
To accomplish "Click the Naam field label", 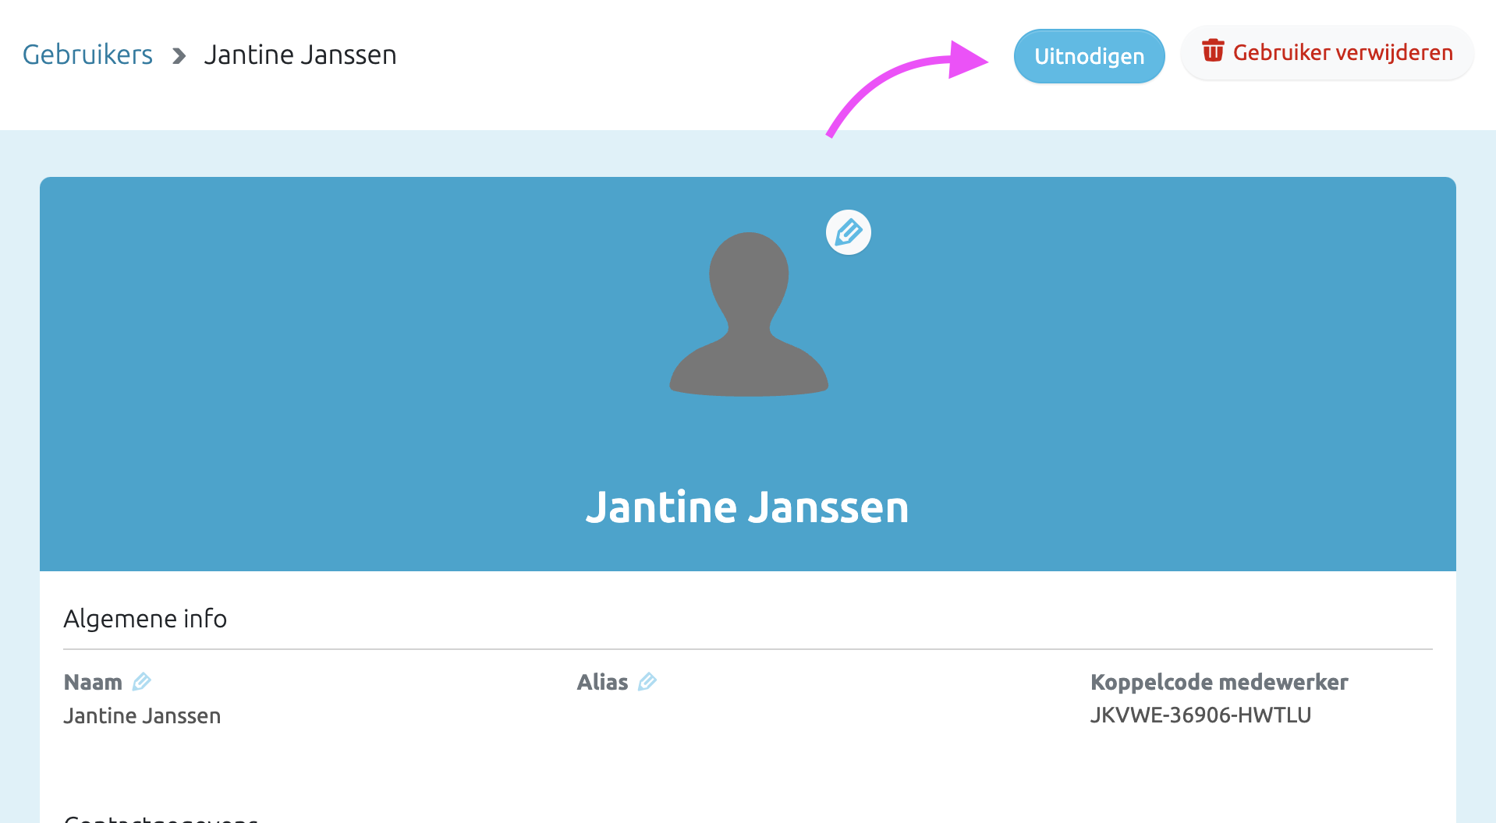I will [93, 683].
